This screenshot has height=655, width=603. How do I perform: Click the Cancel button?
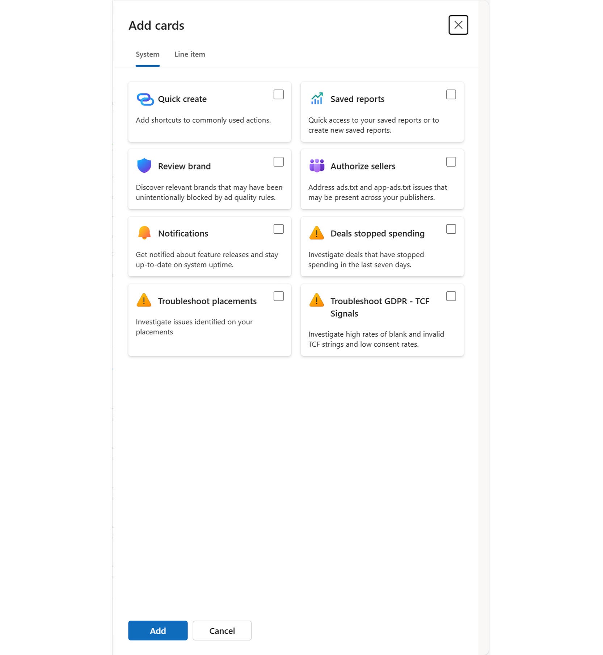(x=222, y=631)
